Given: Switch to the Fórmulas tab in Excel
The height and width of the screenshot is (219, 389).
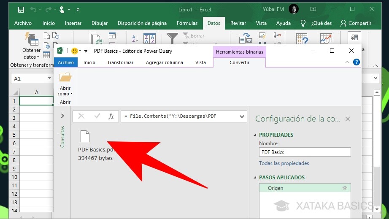Looking at the screenshot, I should coord(187,23).
